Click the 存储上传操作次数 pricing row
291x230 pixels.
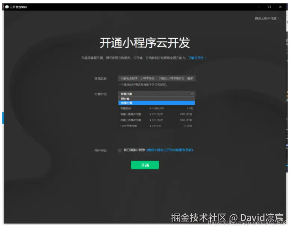click(156, 120)
